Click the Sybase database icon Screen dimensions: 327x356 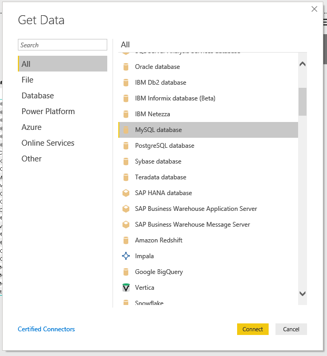[126, 161]
